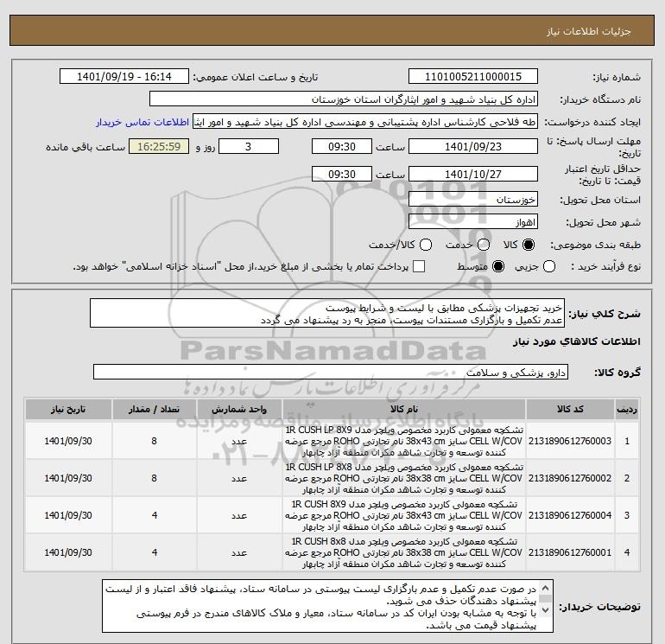Click the واحد شمارش column header
665x644 pixels.
pos(239,409)
